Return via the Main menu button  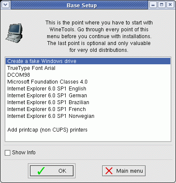pyautogui.click(x=124, y=171)
